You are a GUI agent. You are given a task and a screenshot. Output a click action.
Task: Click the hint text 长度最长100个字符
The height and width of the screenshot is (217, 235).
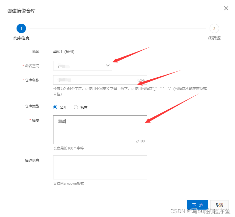[x=68, y=148]
